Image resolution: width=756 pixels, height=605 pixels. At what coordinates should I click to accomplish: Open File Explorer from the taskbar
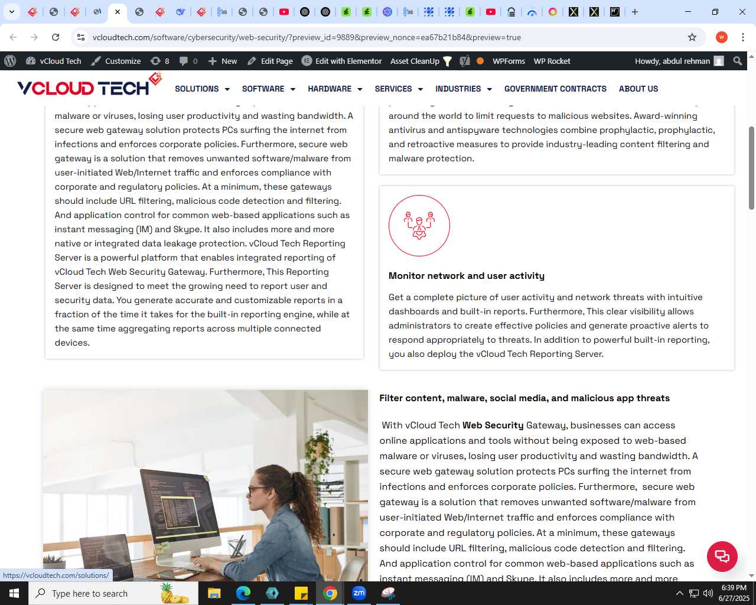(x=214, y=593)
